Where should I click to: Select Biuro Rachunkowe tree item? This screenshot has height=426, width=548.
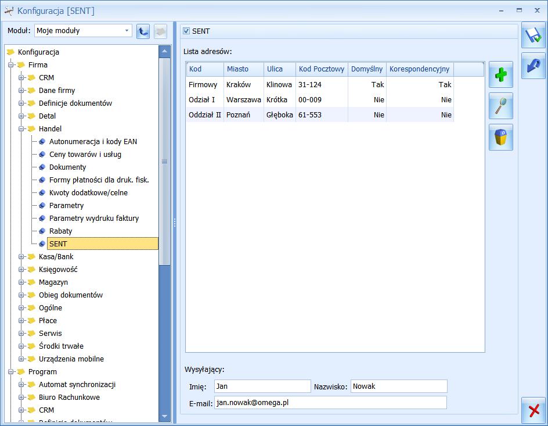point(69,398)
